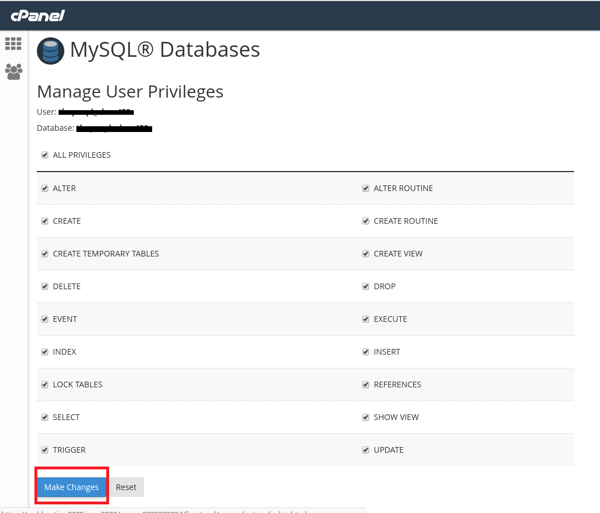Disable the DROP privilege checkbox

coord(366,286)
